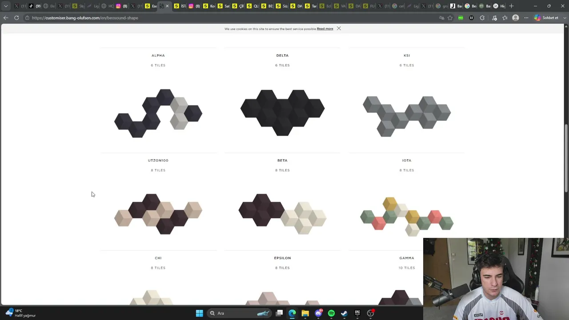Viewport: 569px width, 320px height.
Task: Select the IOTA tile layout preview
Action: tap(407, 216)
